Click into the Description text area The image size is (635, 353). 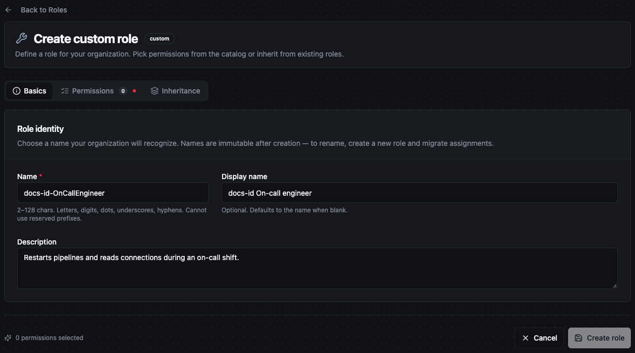pyautogui.click(x=317, y=268)
